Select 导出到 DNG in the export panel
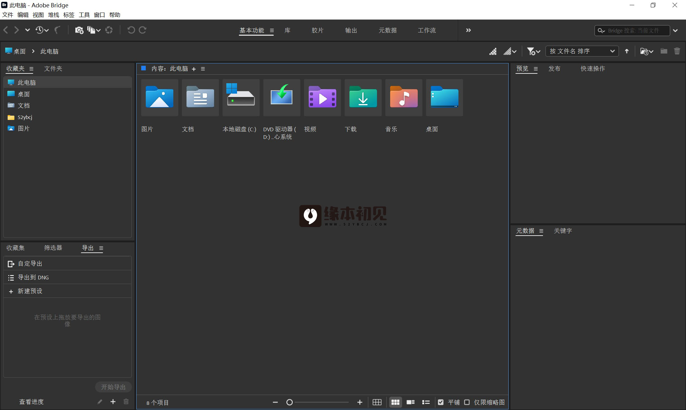Viewport: 686px width, 410px height. pyautogui.click(x=33, y=277)
